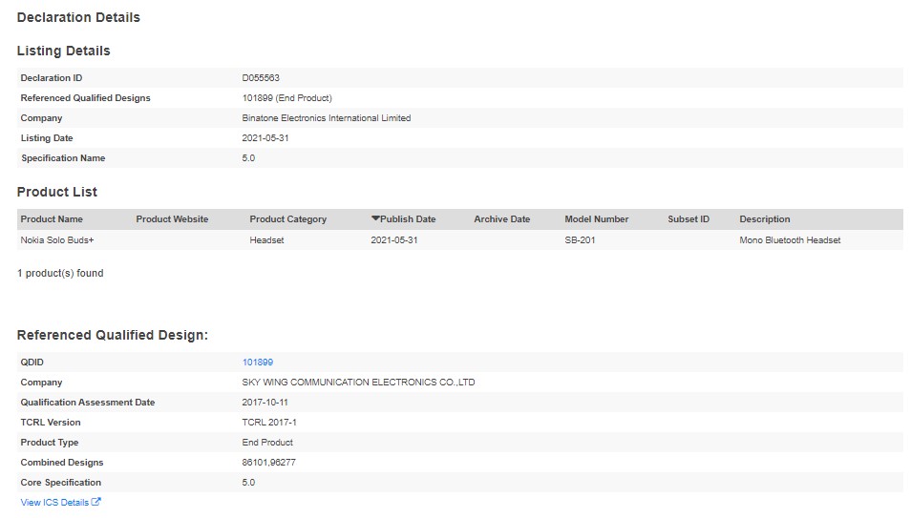Select Binatone Electronics International Limited text
This screenshot has width=911, height=518.
click(x=327, y=118)
